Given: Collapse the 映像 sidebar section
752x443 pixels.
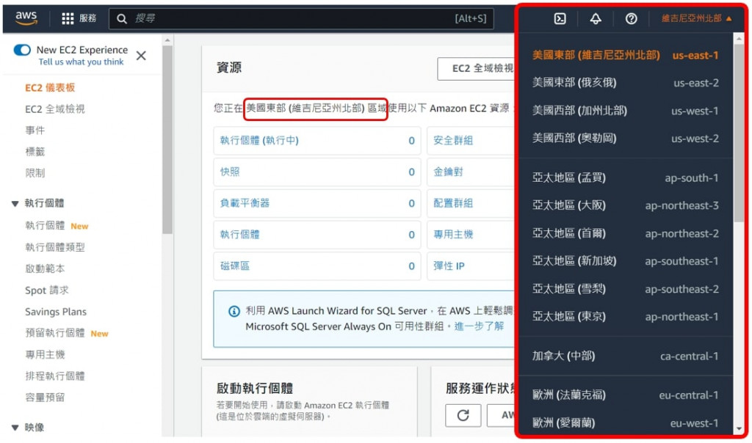Looking at the screenshot, I should 15,428.
